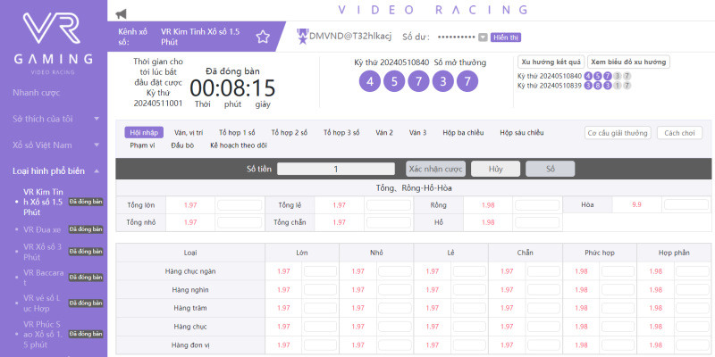Expand the Sở thích của tôi menu
Screen dimensions: 715x357
point(54,118)
